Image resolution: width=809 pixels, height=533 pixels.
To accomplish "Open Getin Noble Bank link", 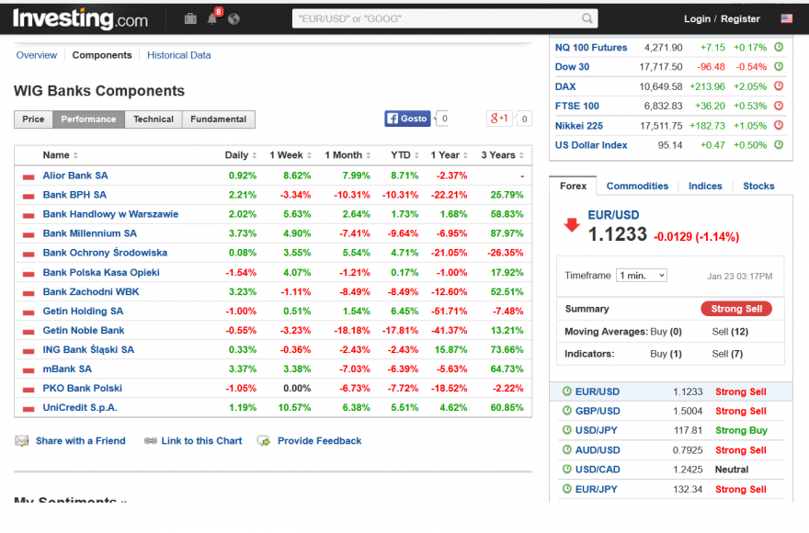I will pos(84,330).
